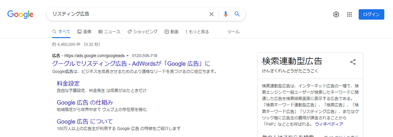393x137 pixels.
Task: Click the ad snippet starting Google広告は、ビジネスを
Action: (134, 71)
